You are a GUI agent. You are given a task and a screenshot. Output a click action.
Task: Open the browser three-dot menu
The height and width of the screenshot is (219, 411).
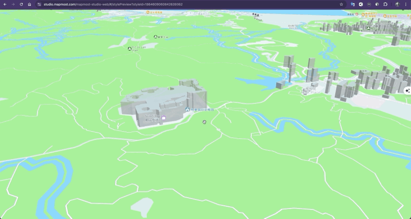(406, 5)
